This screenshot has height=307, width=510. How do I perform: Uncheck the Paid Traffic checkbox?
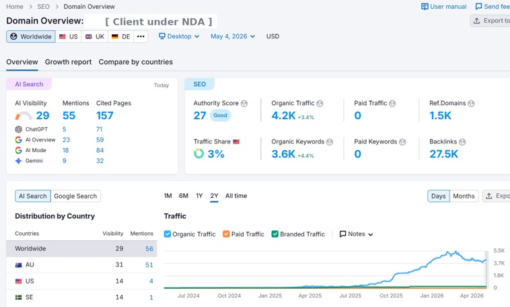226,234
